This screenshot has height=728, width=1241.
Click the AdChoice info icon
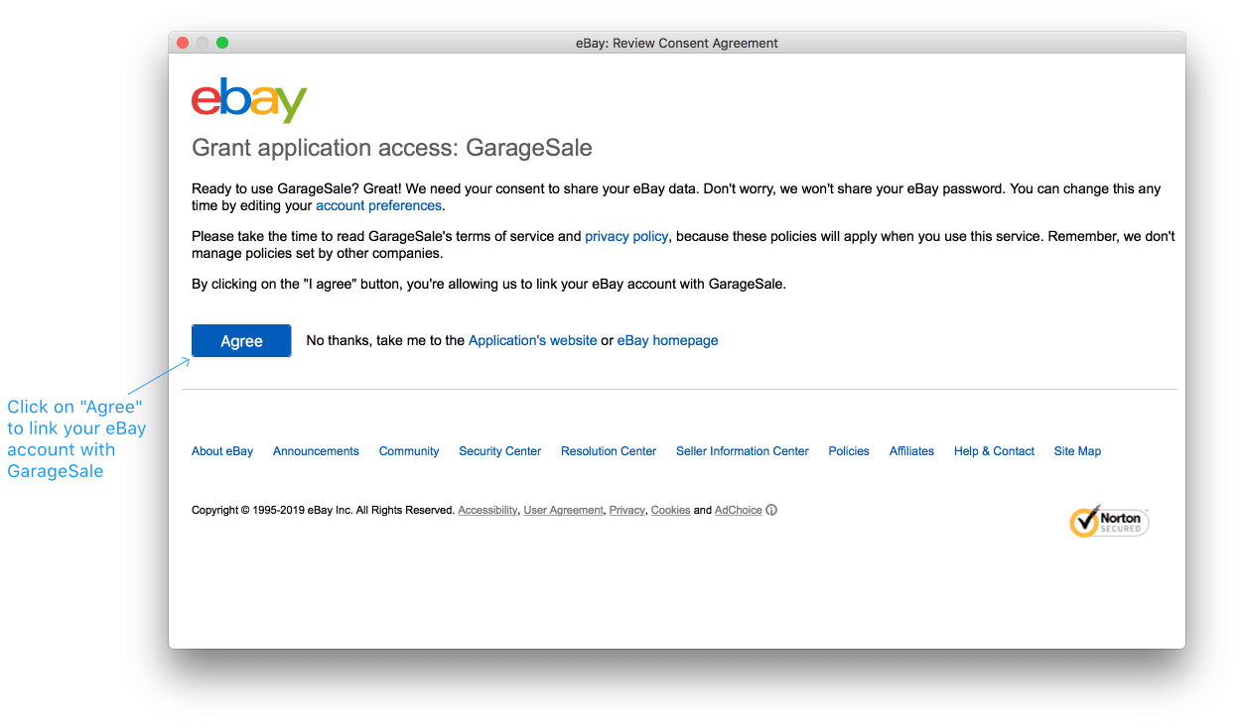pyautogui.click(x=771, y=510)
